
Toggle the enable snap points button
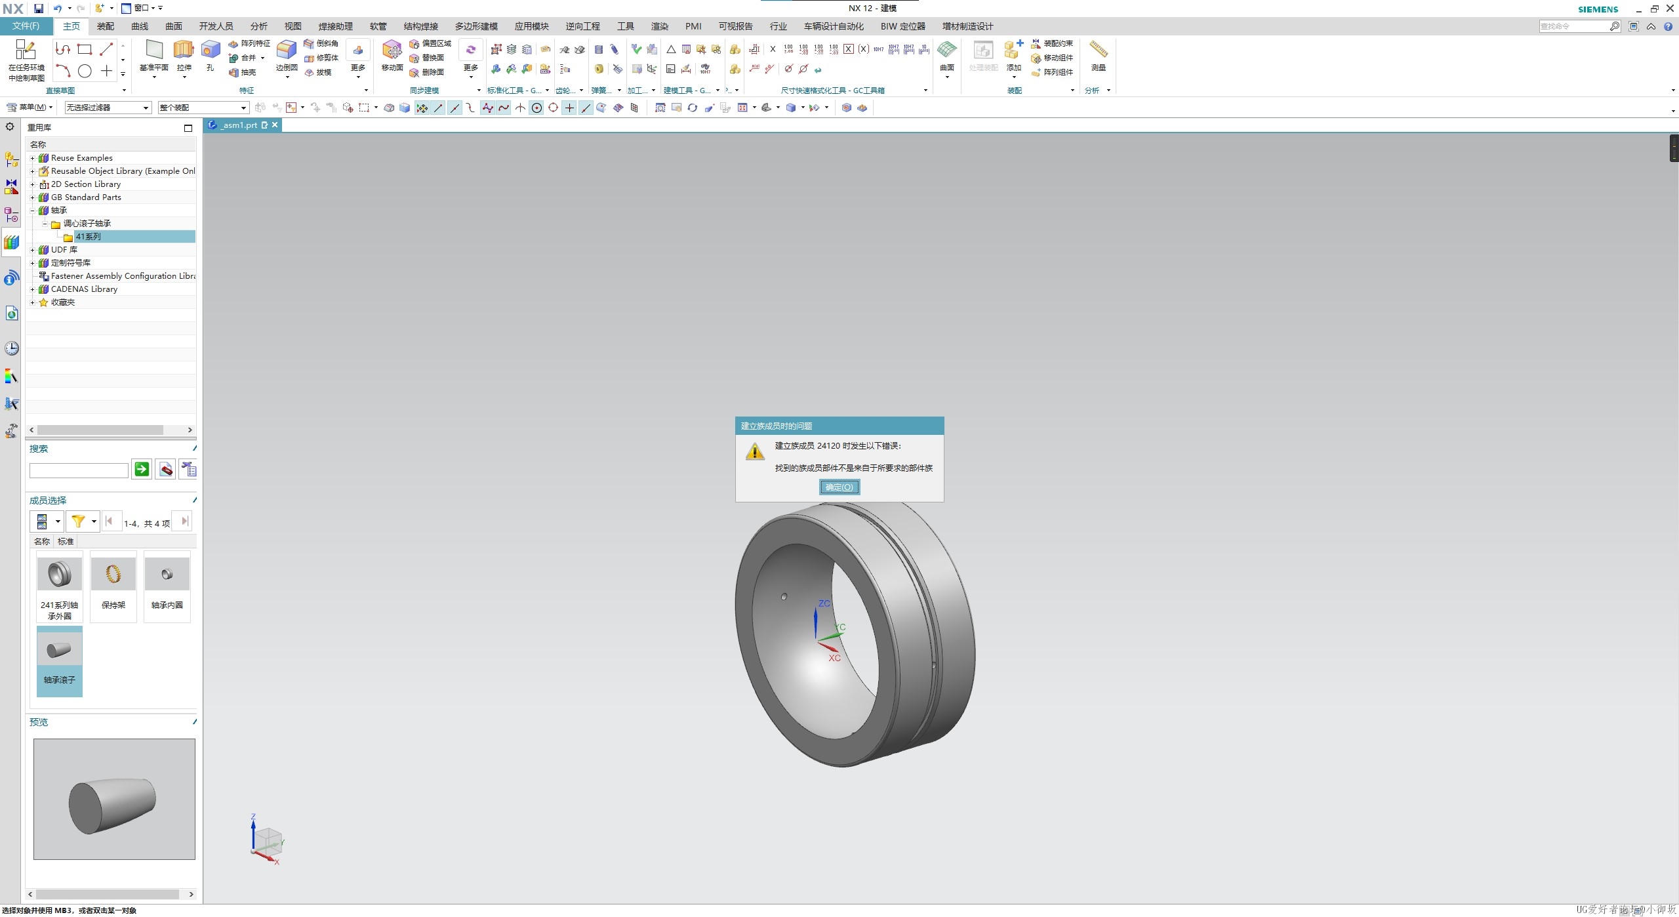422,108
